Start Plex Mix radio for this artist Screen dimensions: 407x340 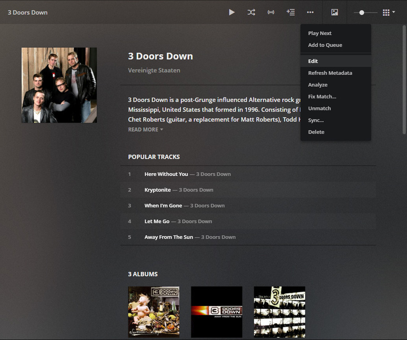(271, 12)
